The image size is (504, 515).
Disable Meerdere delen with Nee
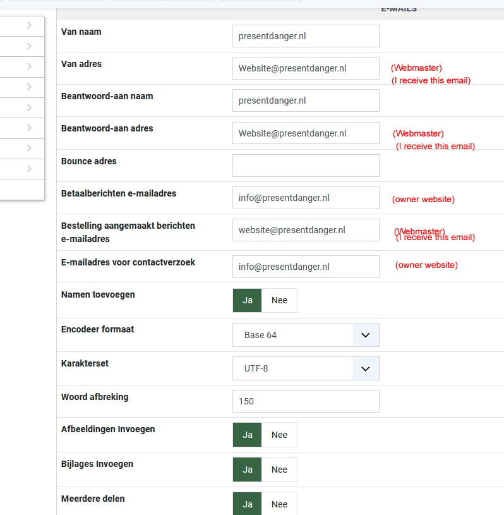[279, 504]
